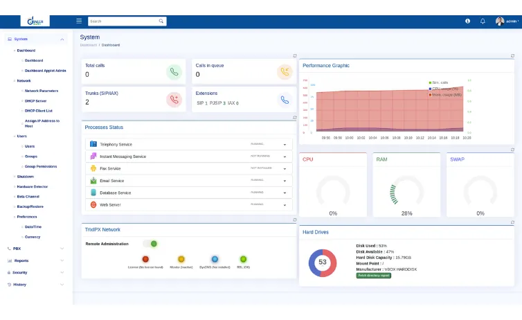Click the RAM 28% gauge
Screen dimensions: 522x320
click(406, 191)
